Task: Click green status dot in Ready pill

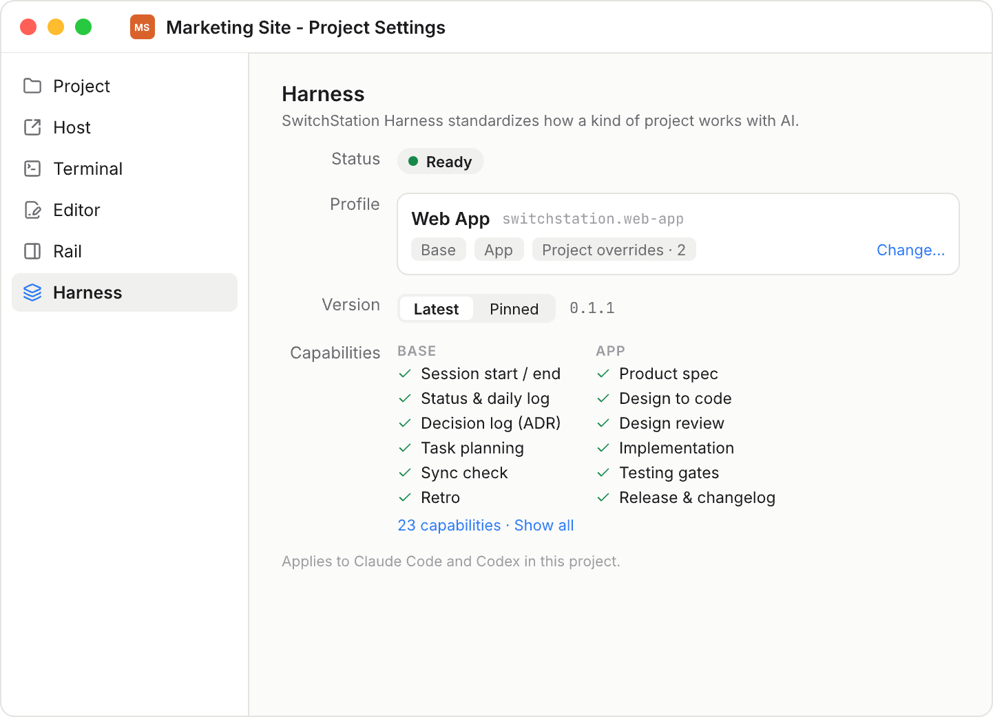Action: click(413, 161)
